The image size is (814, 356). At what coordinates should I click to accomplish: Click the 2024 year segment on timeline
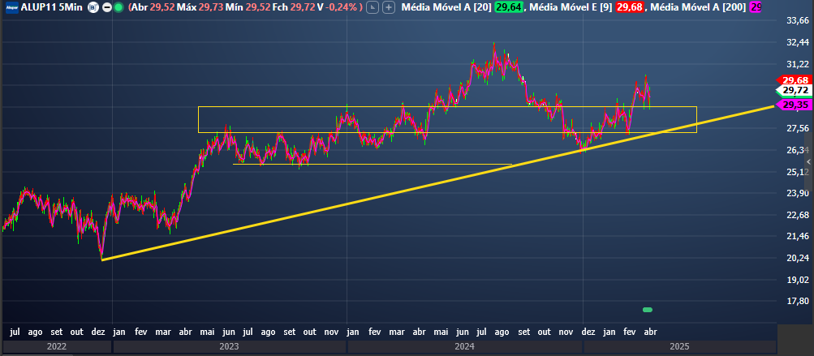pyautogui.click(x=464, y=346)
